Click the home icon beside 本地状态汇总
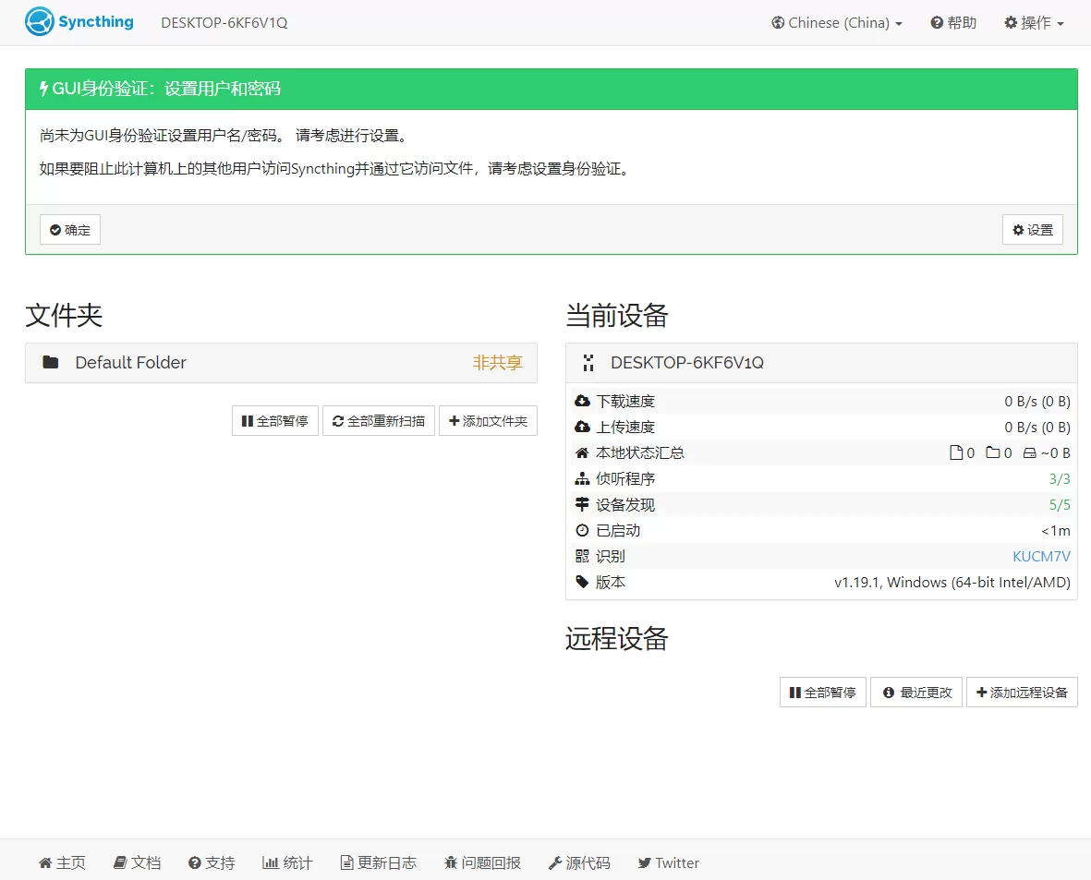1091x880 pixels. 582,452
